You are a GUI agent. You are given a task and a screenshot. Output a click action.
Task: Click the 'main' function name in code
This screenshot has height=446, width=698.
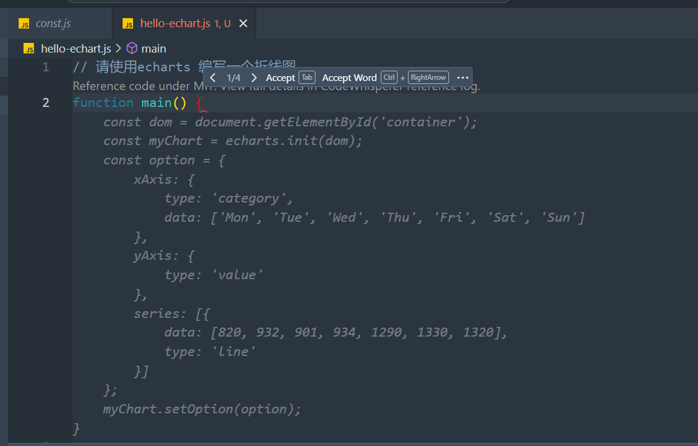157,103
